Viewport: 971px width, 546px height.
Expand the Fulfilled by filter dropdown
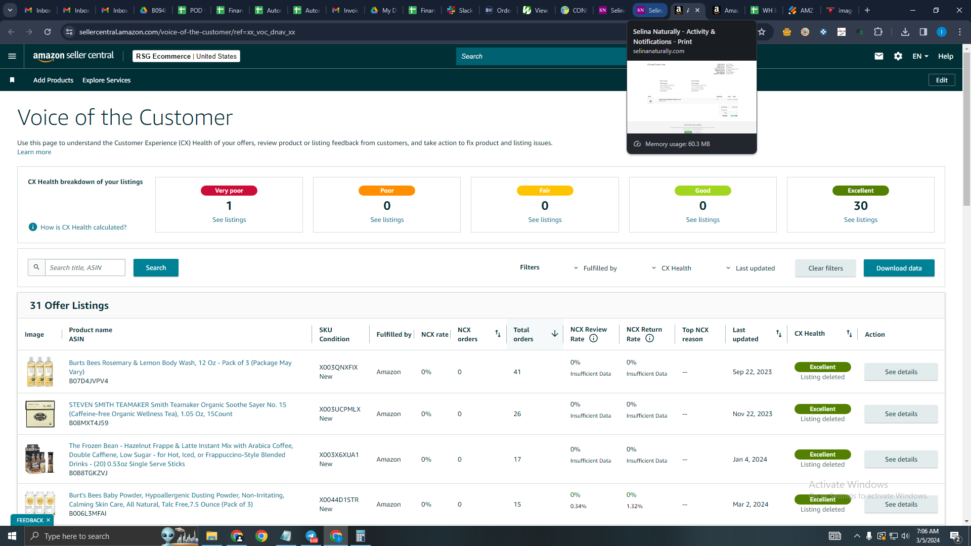(x=595, y=268)
